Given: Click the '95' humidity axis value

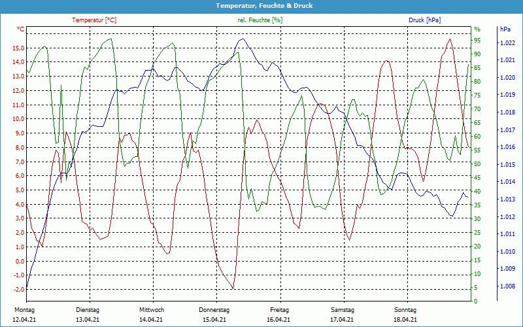Looking at the screenshot, I should pos(477,41).
